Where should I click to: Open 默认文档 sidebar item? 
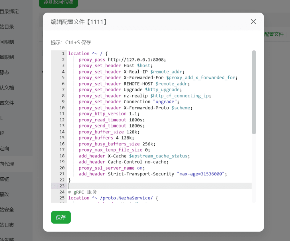[x=7, y=88]
